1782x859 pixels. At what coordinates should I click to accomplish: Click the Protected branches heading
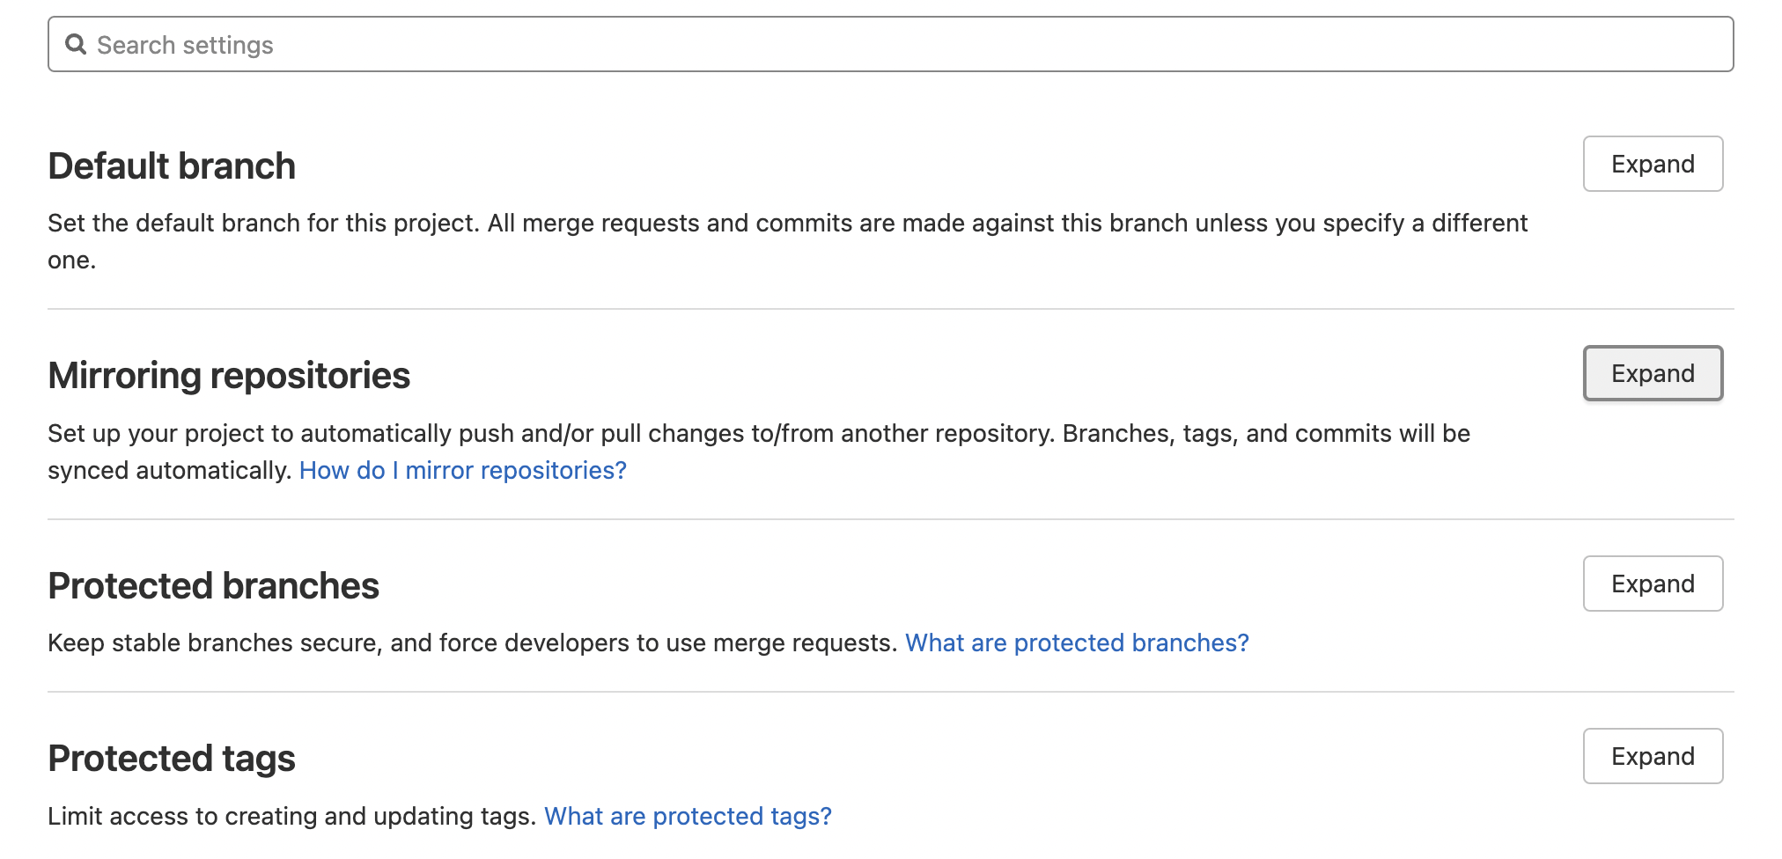[x=213, y=586]
